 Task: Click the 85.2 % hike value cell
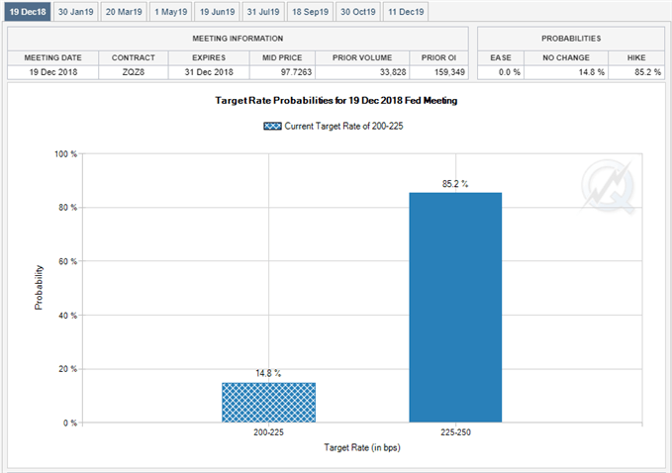636,72
